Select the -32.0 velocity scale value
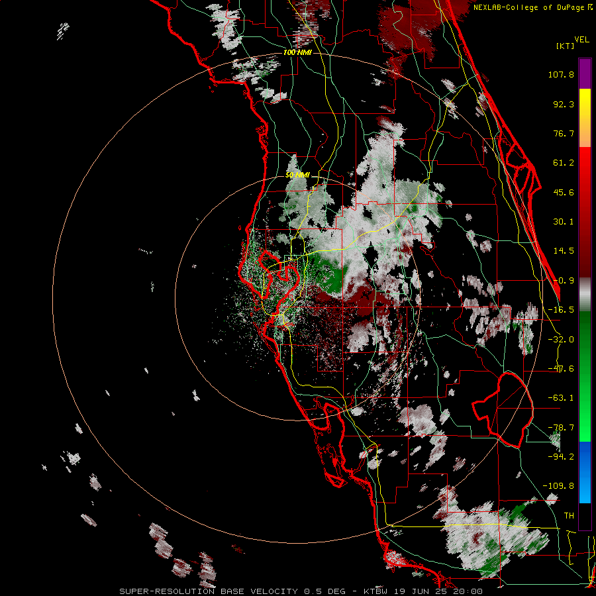 [561, 340]
